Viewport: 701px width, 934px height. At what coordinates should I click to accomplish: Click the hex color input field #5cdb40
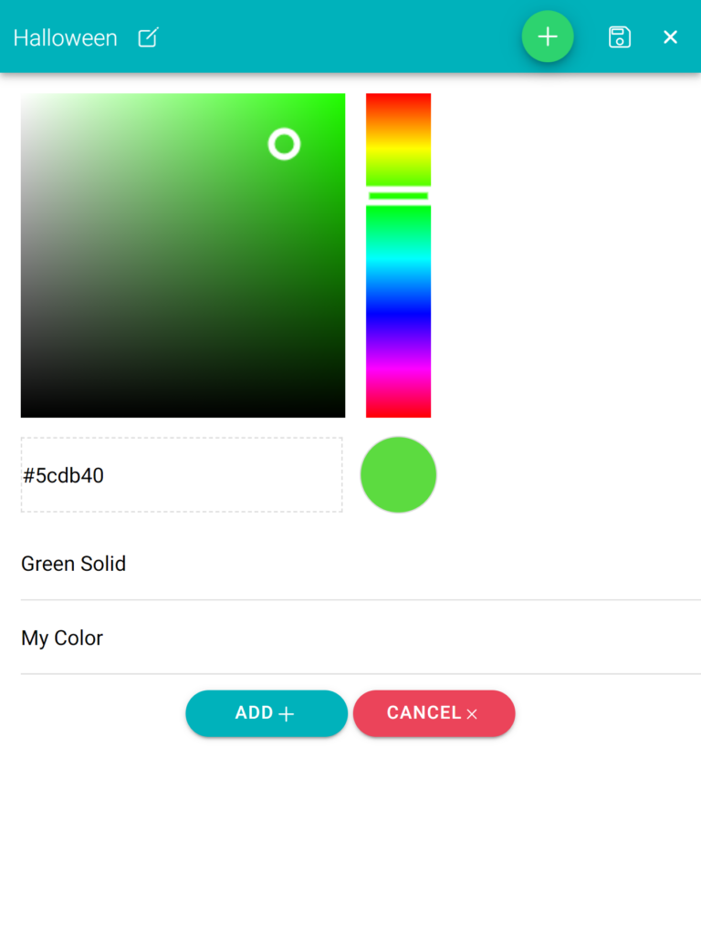(x=182, y=474)
